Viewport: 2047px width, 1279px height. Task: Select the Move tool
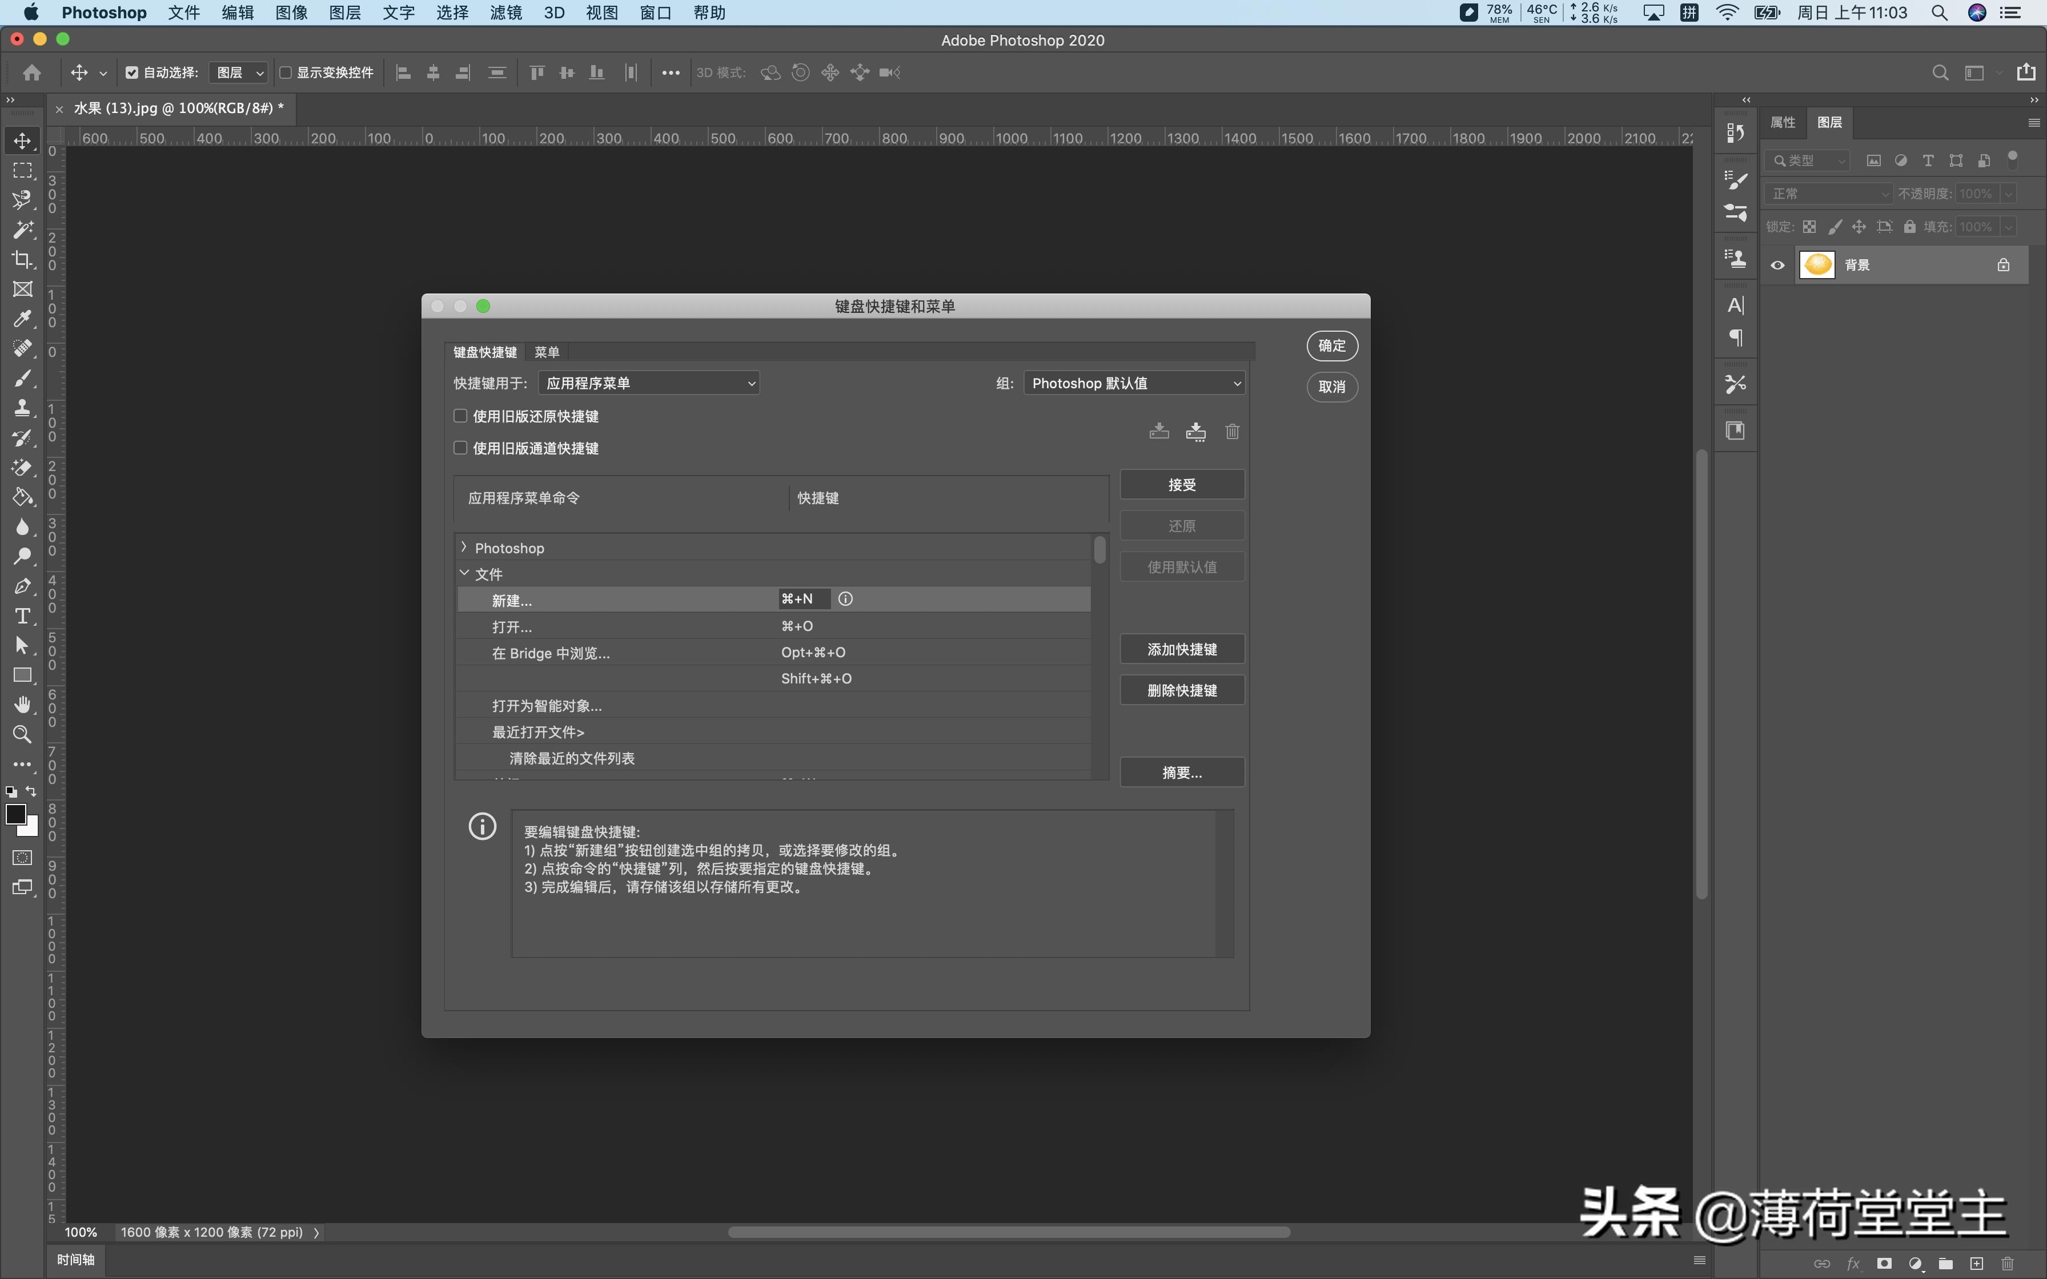coord(23,140)
